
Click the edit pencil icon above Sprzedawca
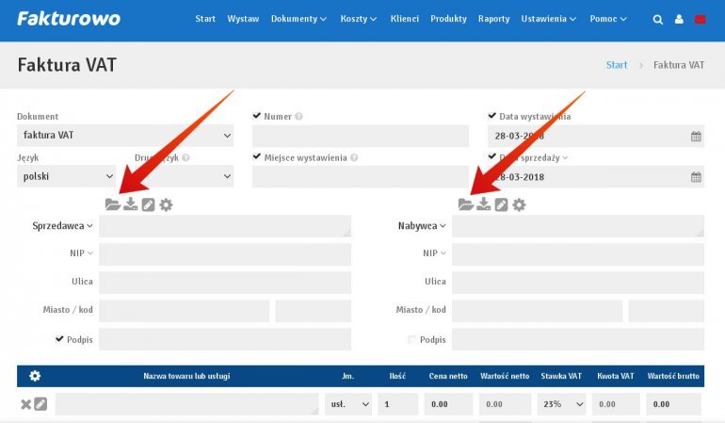(x=148, y=204)
